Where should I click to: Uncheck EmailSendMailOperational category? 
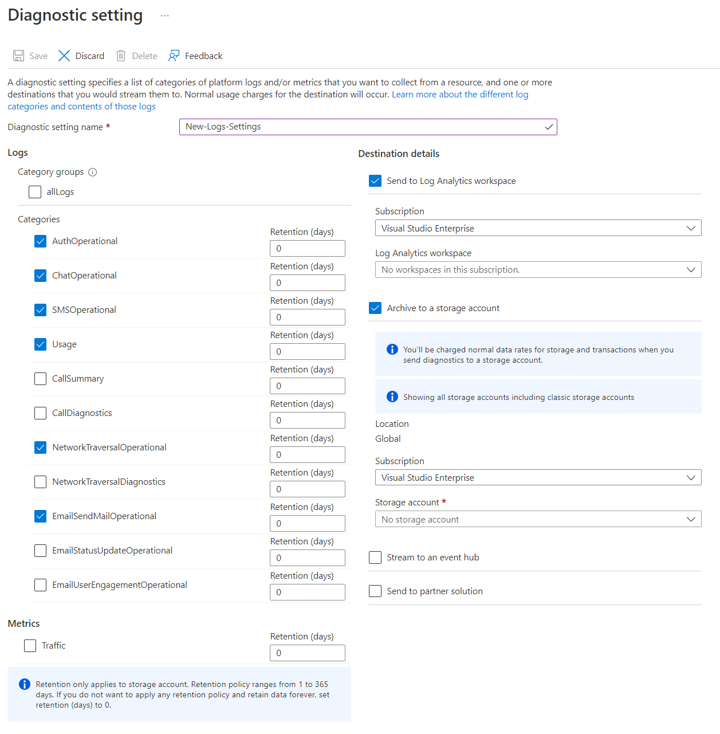click(x=40, y=516)
